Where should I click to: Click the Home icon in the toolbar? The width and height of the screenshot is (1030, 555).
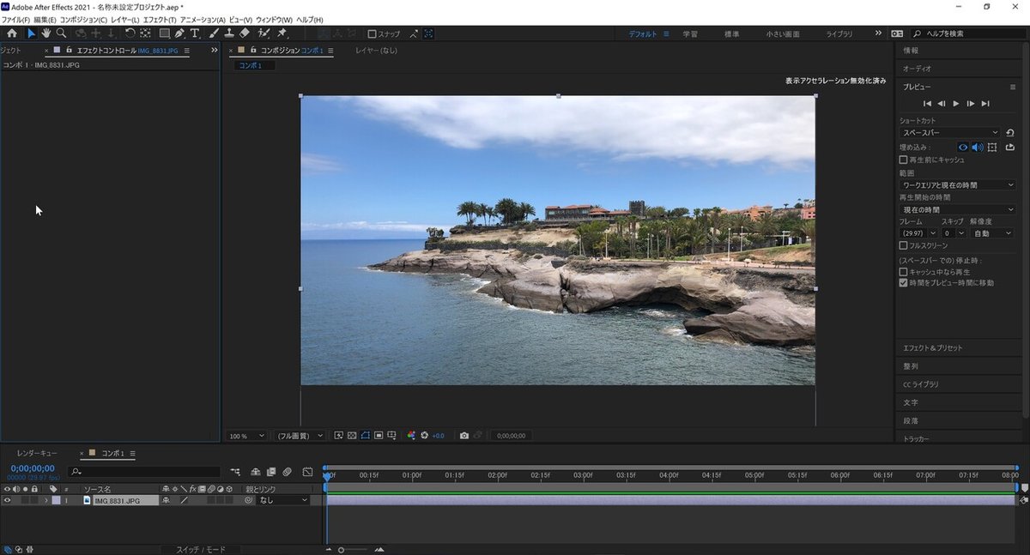point(12,33)
